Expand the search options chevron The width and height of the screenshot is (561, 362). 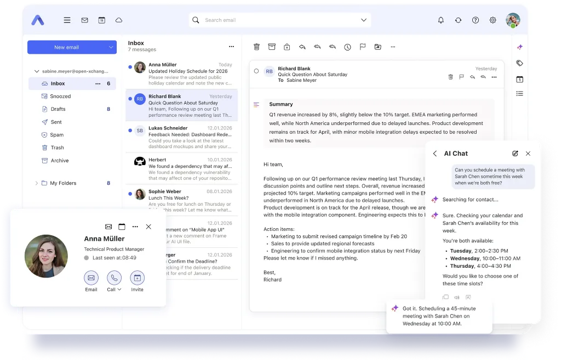[x=364, y=20]
